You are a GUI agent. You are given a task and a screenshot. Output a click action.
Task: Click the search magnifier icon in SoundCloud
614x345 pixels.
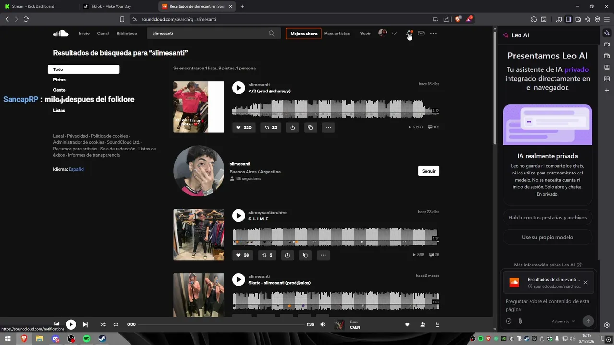pyautogui.click(x=272, y=34)
